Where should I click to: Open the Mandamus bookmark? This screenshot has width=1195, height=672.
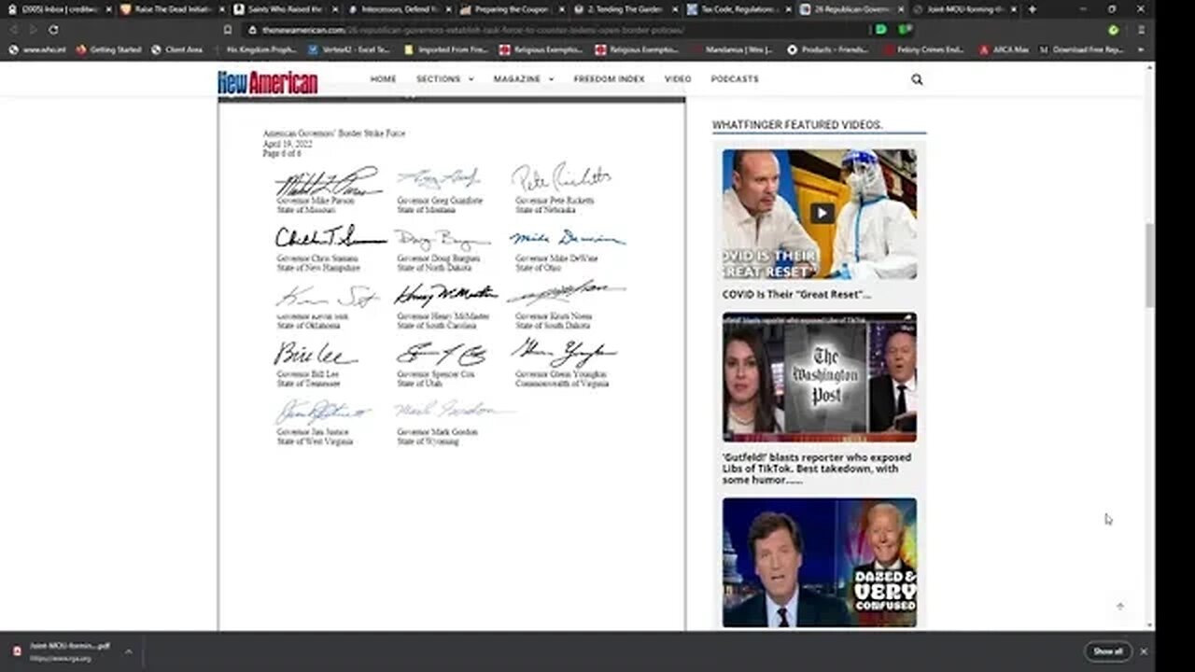[x=734, y=49]
